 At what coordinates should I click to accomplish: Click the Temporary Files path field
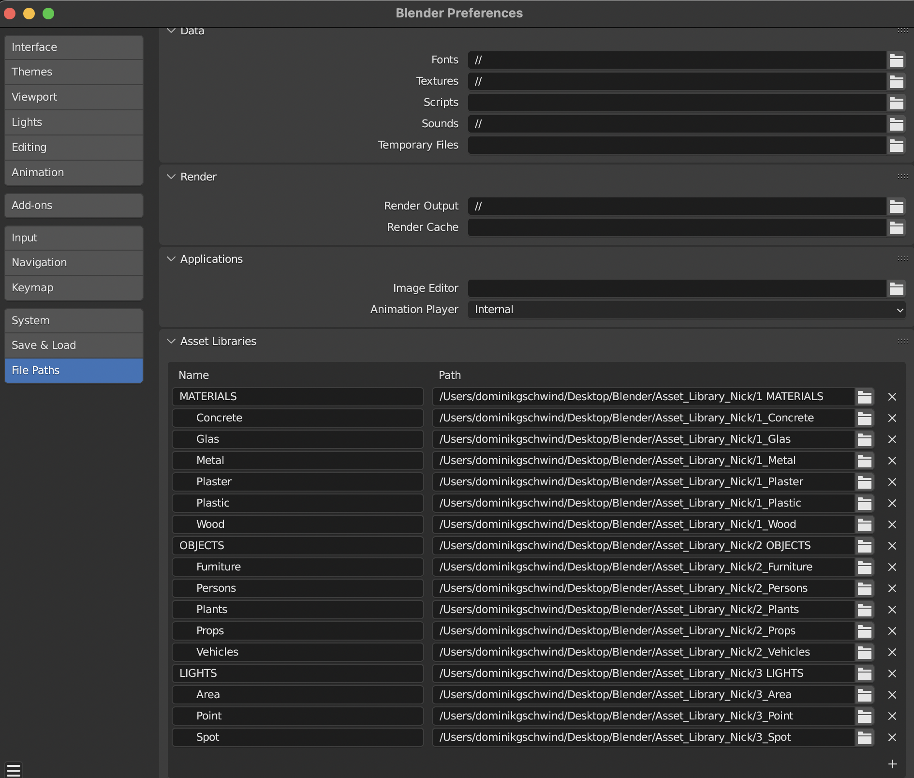[677, 145]
